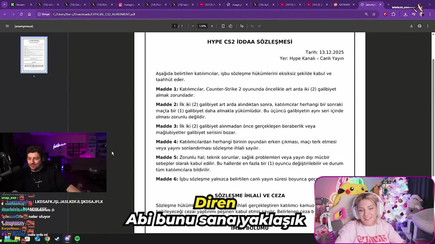Image resolution: width=435 pixels, height=244 pixels.
Task: Open the browser home page
Action: (30, 14)
